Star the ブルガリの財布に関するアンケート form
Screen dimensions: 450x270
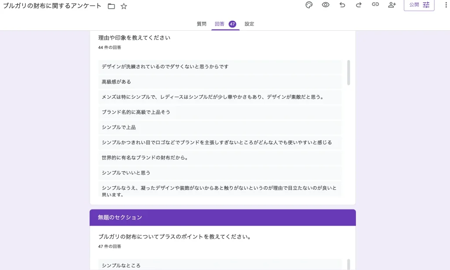(x=123, y=6)
